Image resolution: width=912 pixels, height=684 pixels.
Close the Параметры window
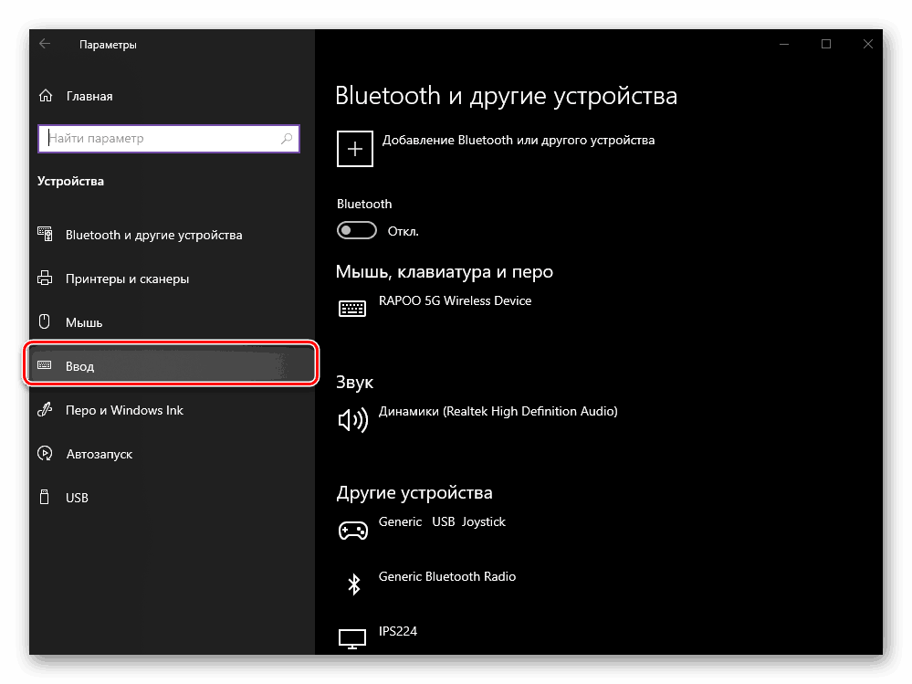pos(868,44)
